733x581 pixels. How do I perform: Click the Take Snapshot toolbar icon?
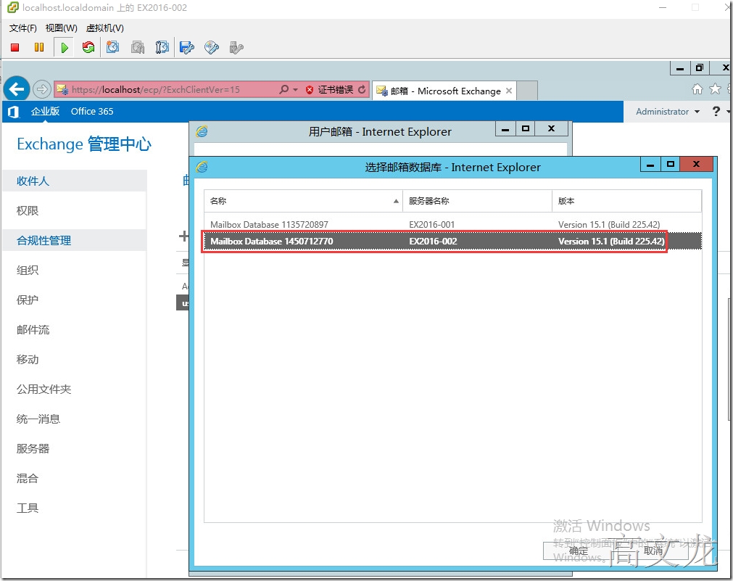[x=112, y=47]
